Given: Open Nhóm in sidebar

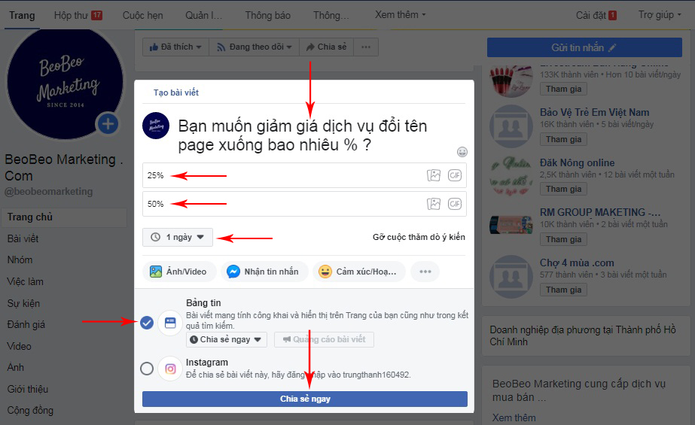Looking at the screenshot, I should click(20, 260).
